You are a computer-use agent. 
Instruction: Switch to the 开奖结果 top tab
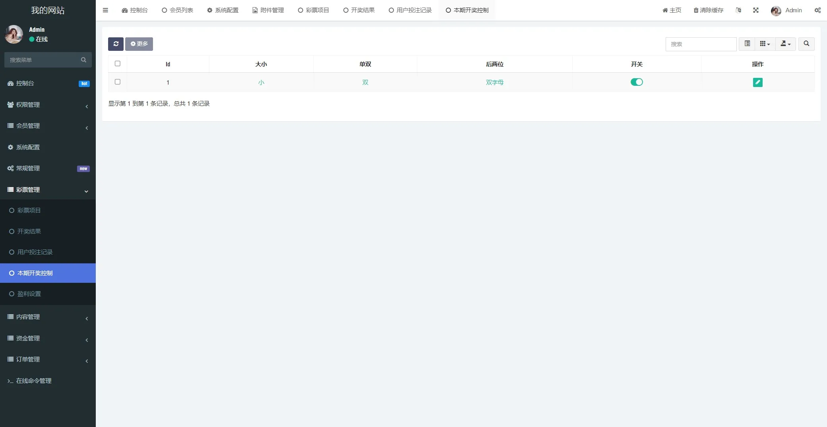[x=359, y=10]
